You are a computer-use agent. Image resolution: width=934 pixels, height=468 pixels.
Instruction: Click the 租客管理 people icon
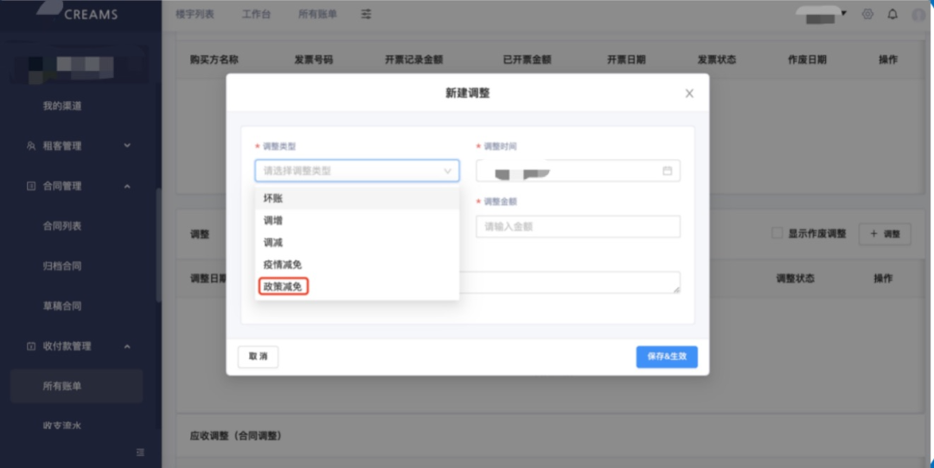(x=31, y=146)
